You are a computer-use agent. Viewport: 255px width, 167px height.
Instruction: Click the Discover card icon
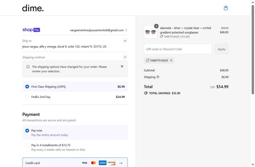pyautogui.click(x=112, y=163)
